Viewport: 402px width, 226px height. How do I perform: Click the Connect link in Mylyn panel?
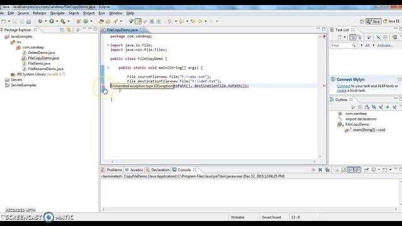344,86
